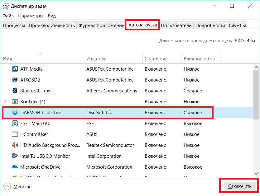The height and width of the screenshot is (196, 260).
Task: Select the HD Audio Background Proc... entry
Action: coord(50,145)
